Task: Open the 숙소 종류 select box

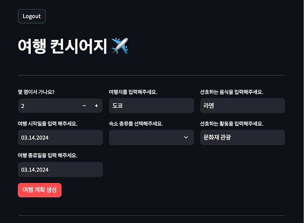Action: click(x=146, y=138)
